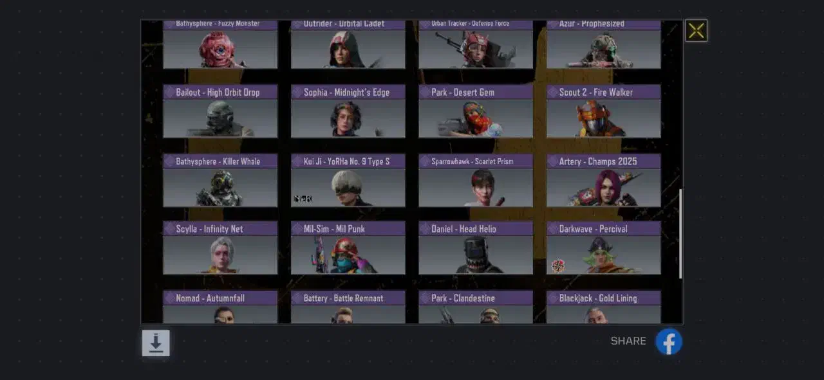Select the Mil-Sim - Mil Punk skin

(x=348, y=248)
